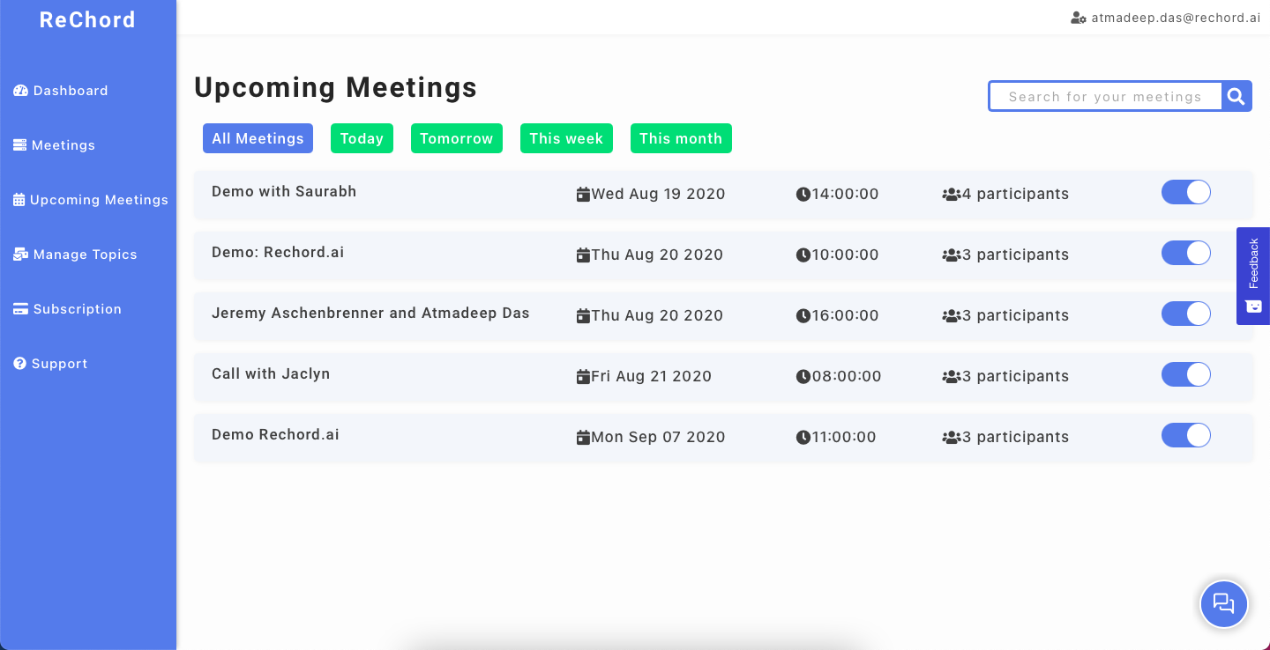The height and width of the screenshot is (650, 1270).
Task: Show All Meetings filter
Action: (258, 138)
